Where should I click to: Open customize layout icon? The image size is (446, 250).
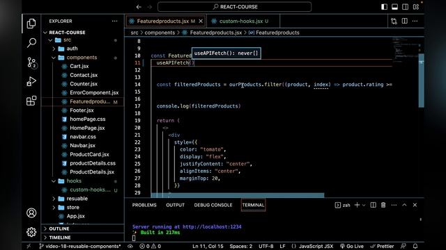tap(416, 7)
